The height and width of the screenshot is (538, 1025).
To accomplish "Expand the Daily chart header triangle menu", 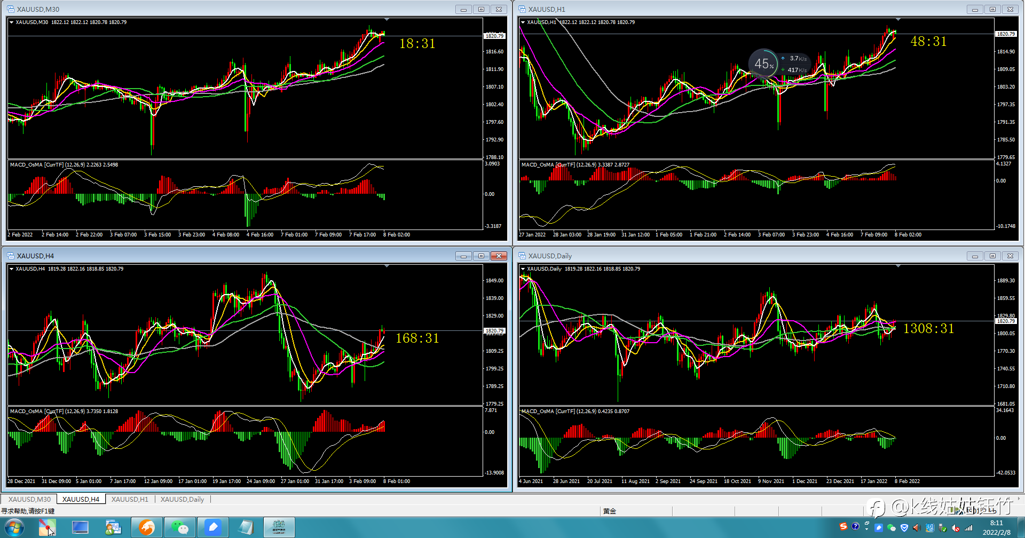I will [x=523, y=269].
